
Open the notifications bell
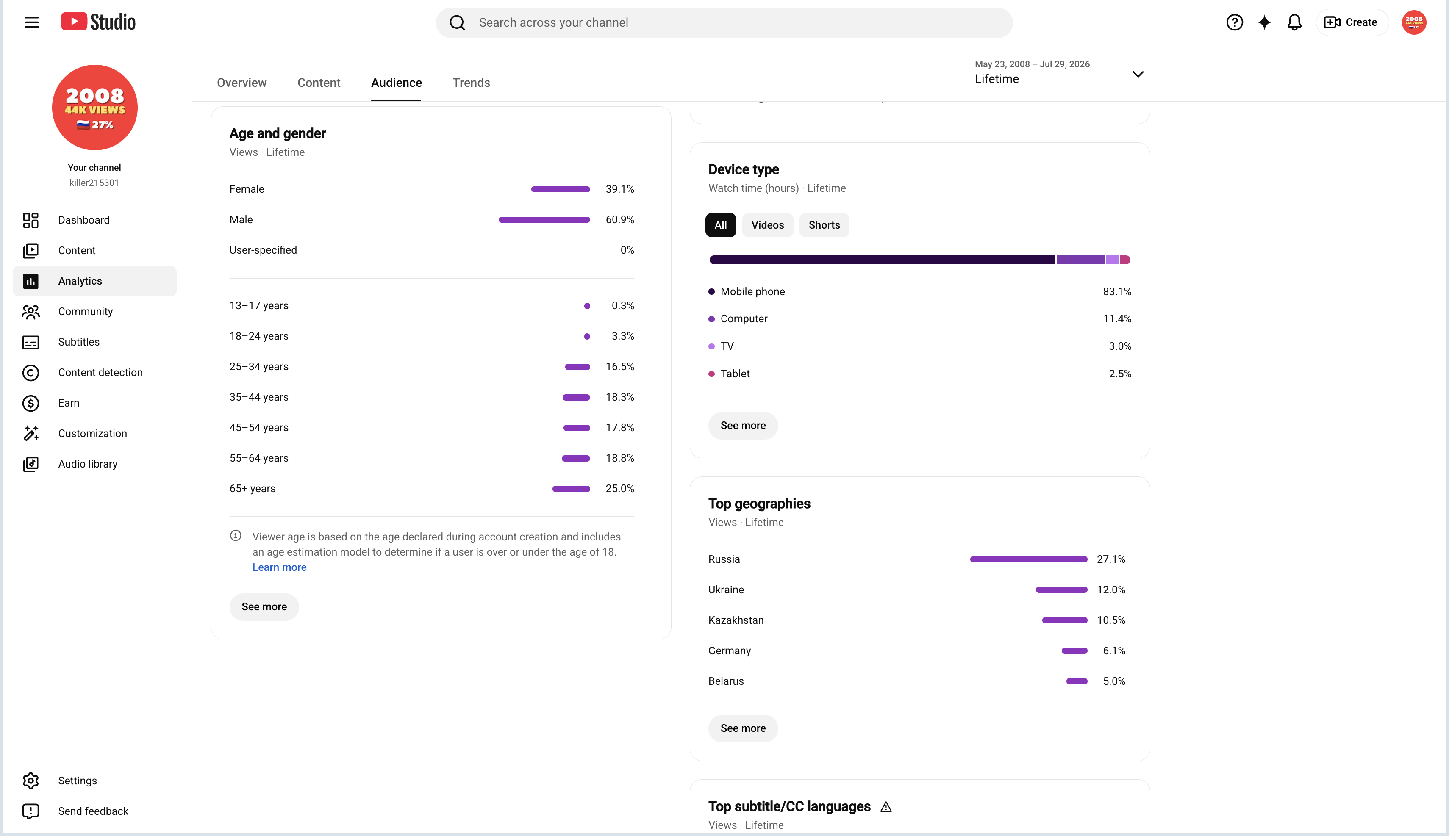click(x=1294, y=22)
